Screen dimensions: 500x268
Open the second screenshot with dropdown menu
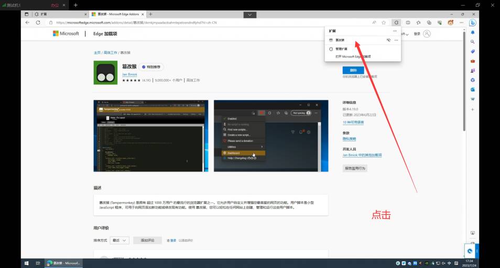(271, 136)
